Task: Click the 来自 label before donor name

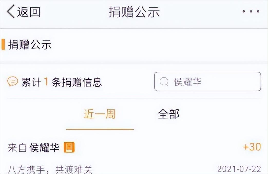Action: tap(17, 148)
